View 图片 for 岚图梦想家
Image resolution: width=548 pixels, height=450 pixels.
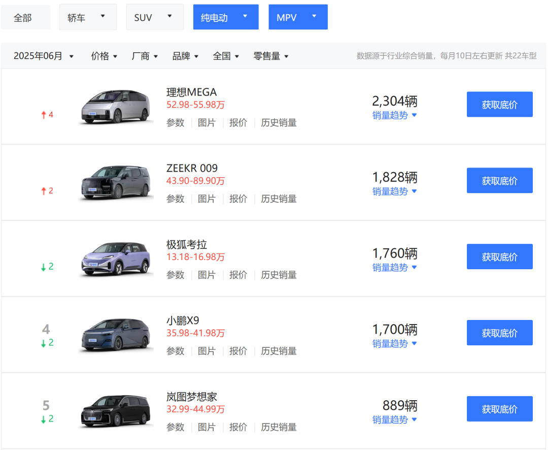[x=207, y=427]
